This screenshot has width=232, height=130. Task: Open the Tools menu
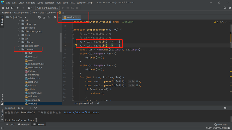coord(65,3)
